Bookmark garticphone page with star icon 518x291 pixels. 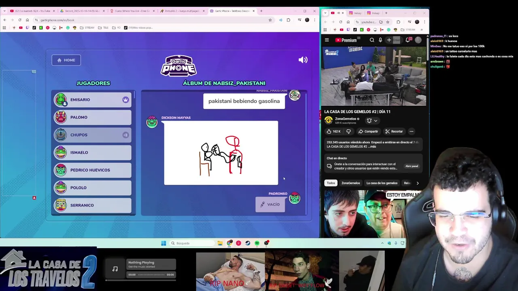coord(270,20)
